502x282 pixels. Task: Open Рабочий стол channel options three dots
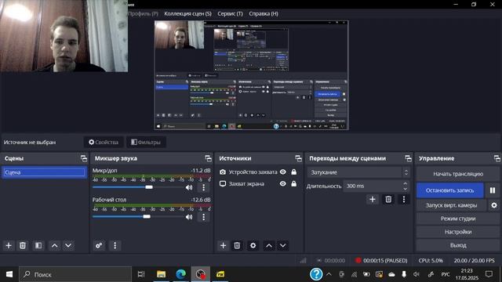point(204,217)
